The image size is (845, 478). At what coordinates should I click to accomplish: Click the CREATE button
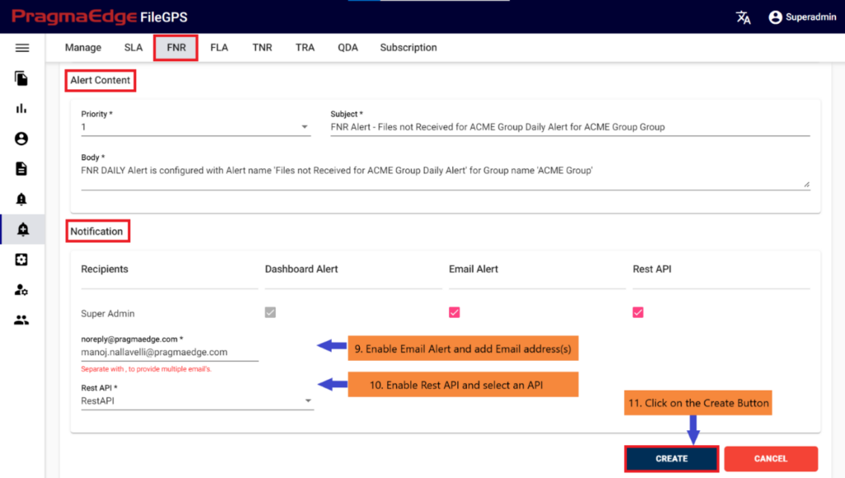click(672, 459)
